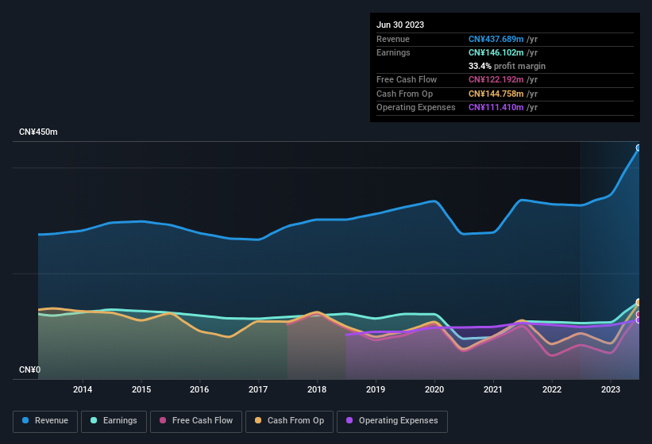Viewport: 652px width, 444px height.
Task: Click the CN¥122.192m free cash flow value
Action: pyautogui.click(x=496, y=79)
